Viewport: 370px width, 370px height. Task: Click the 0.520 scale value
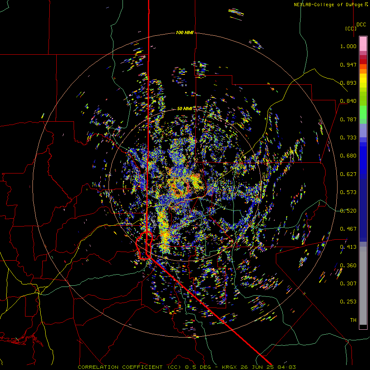point(348,211)
